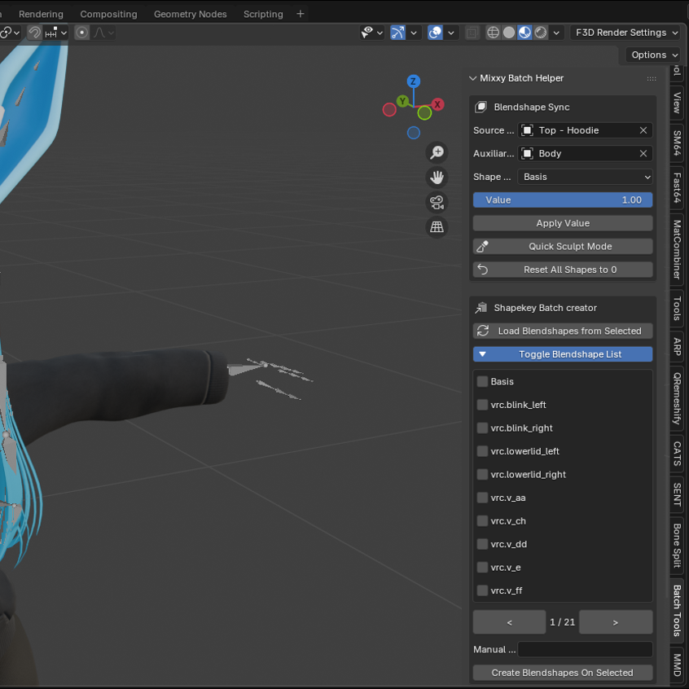Screen dimensions: 689x689
Task: Add a new workspace with plus icon
Action: click(x=301, y=14)
